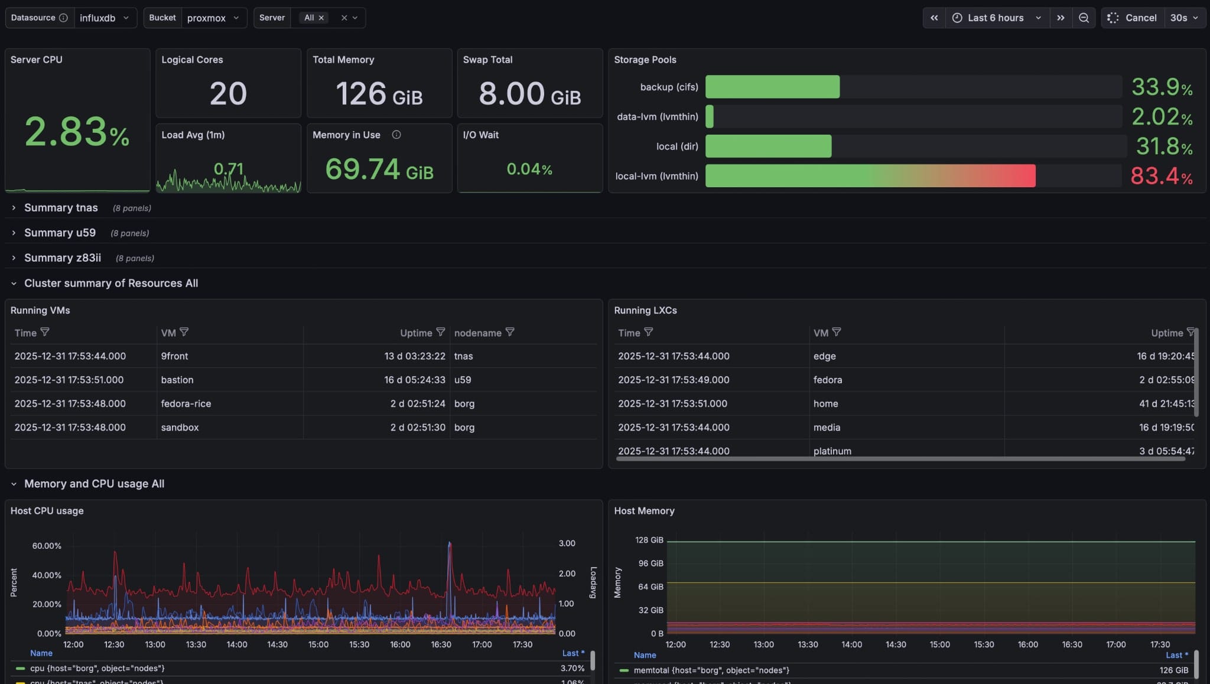Open the 30s refresh interval dropdown

pyautogui.click(x=1183, y=18)
